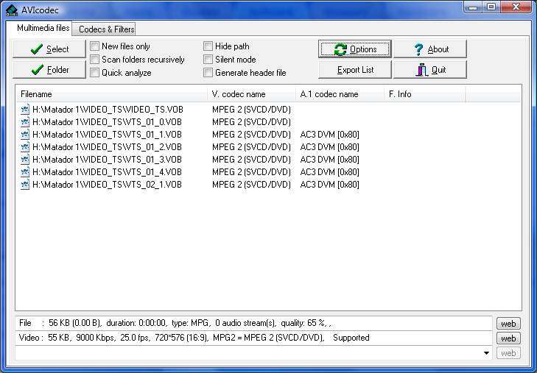Close the AVIcodec window
The image size is (537, 373).
click(516, 7)
